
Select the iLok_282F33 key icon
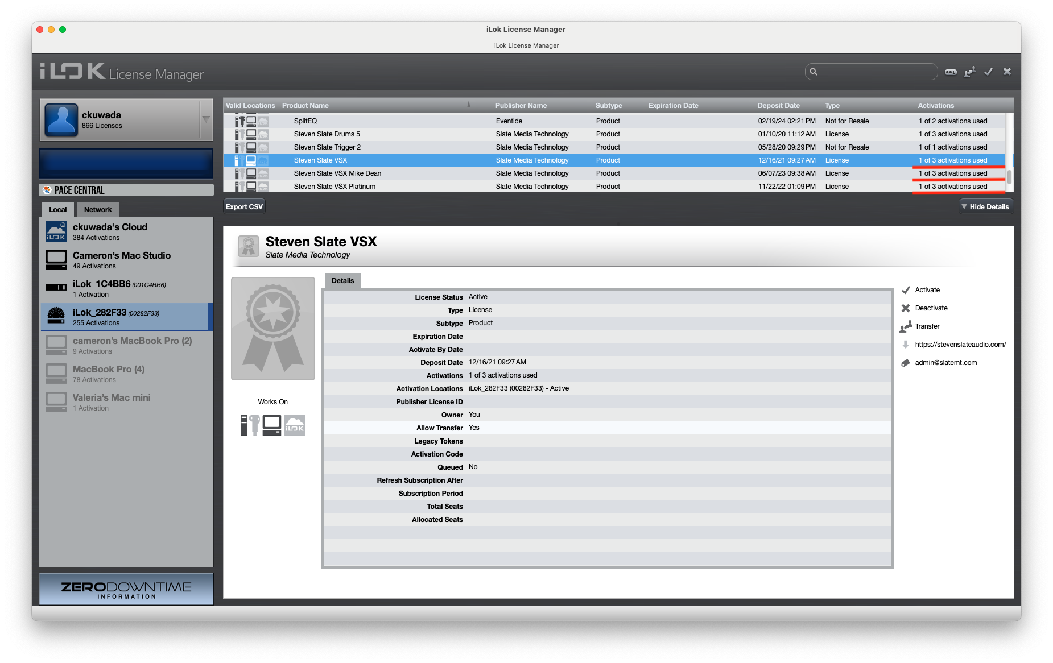(x=56, y=316)
